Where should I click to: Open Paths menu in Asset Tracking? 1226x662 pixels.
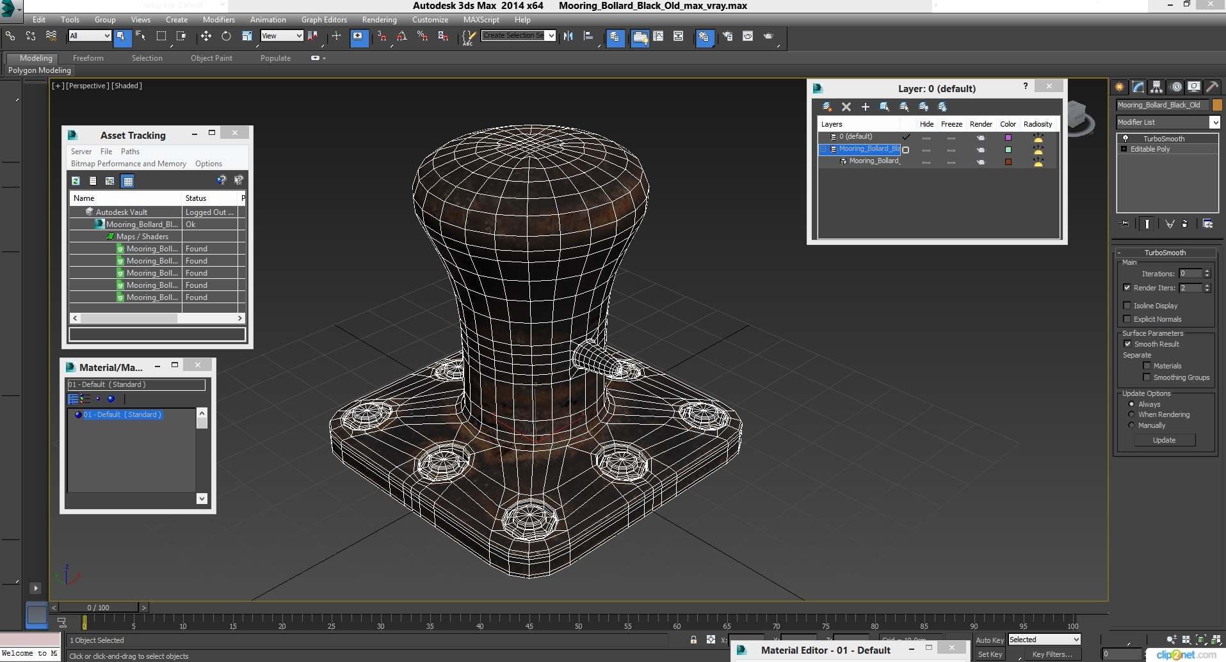130,152
